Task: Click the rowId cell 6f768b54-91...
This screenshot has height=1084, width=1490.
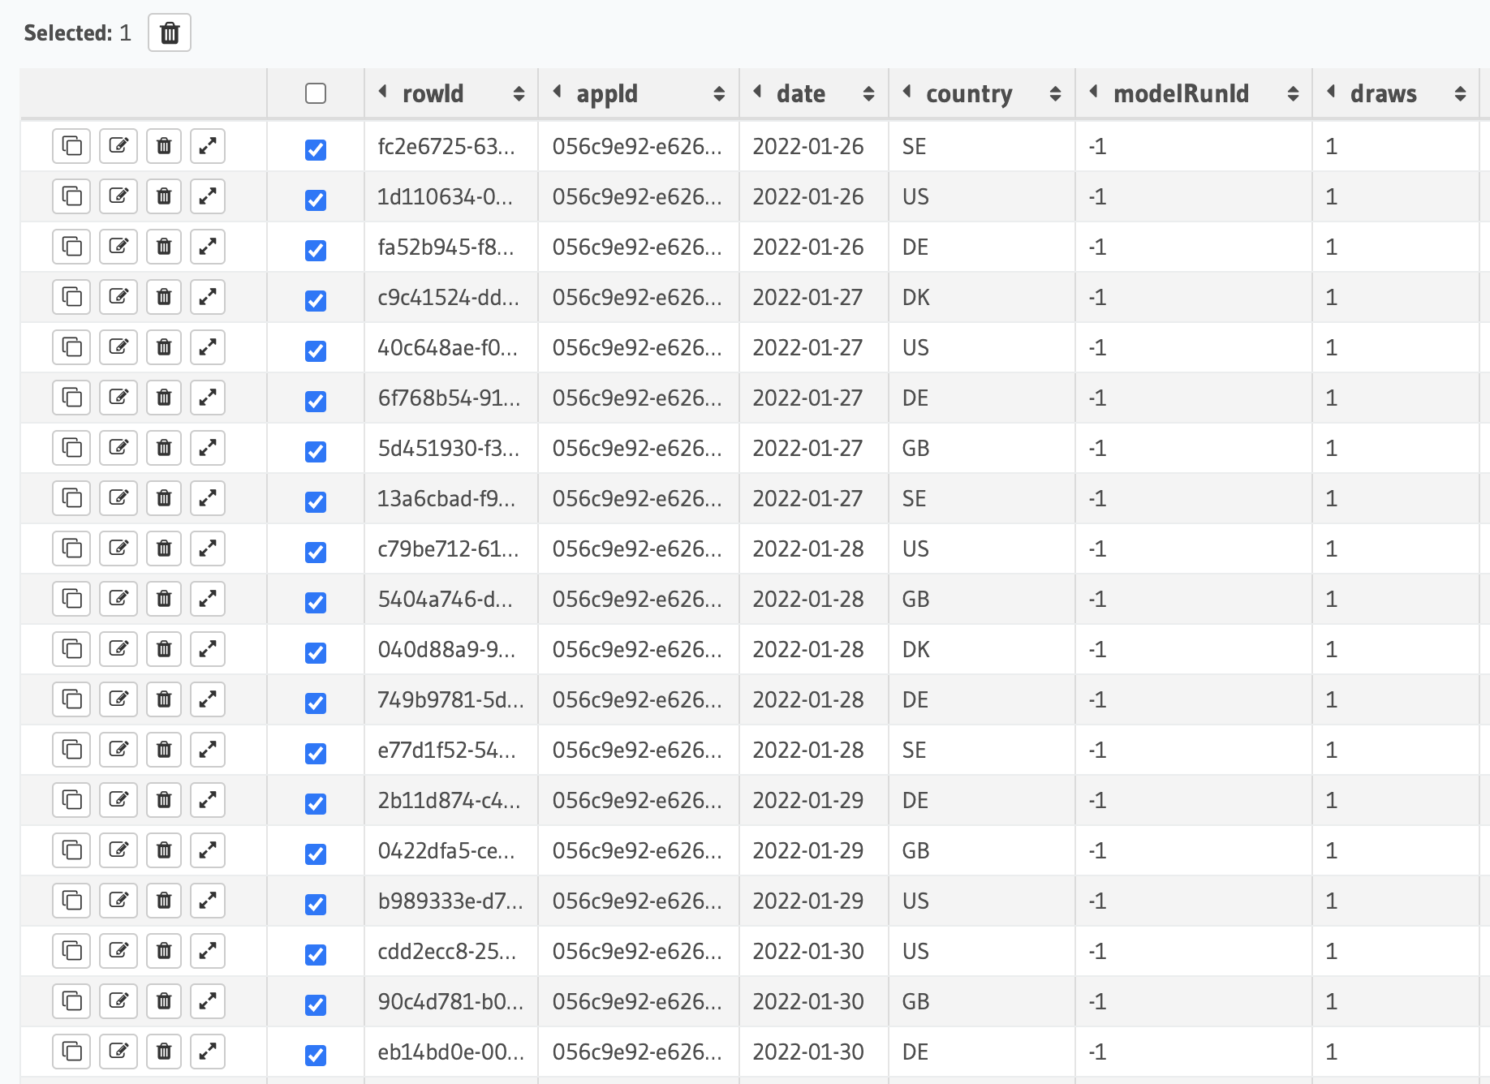Action: 451,398
